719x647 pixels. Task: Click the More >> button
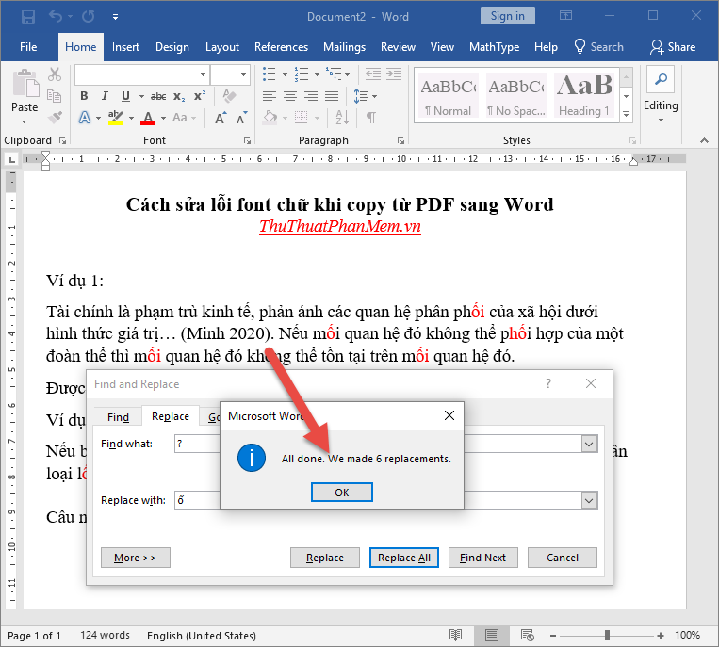136,558
